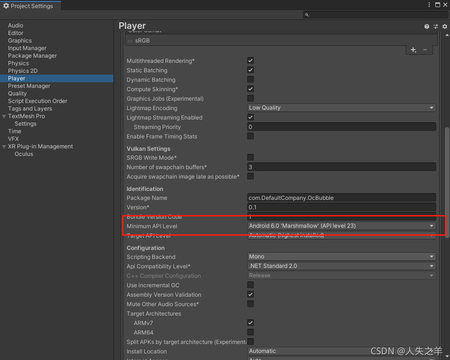The width and height of the screenshot is (450, 360).
Task: Select Time settings category
Action: tap(15, 131)
